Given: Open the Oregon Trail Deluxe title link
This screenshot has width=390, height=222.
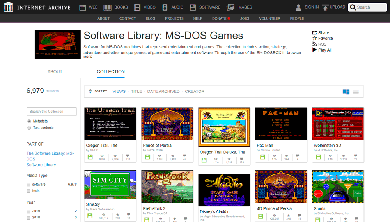Looking at the screenshot, I should 222,152.
